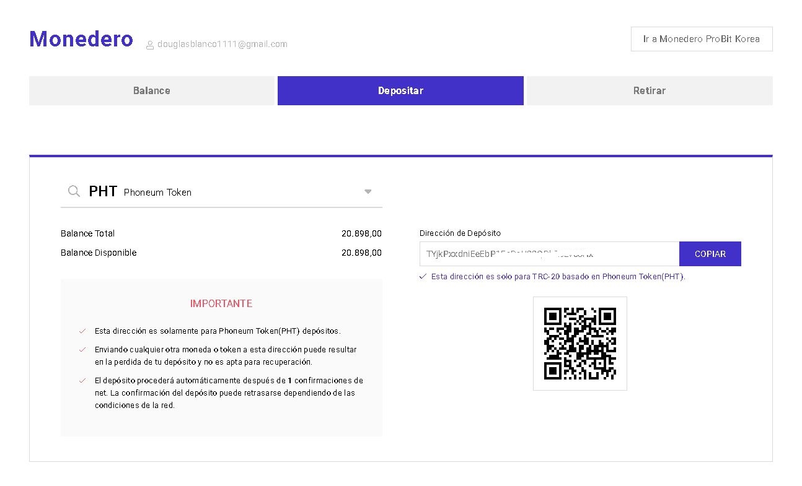Click the IMPORTANTE heading
Screen dimensions: 802x486
pos(221,303)
